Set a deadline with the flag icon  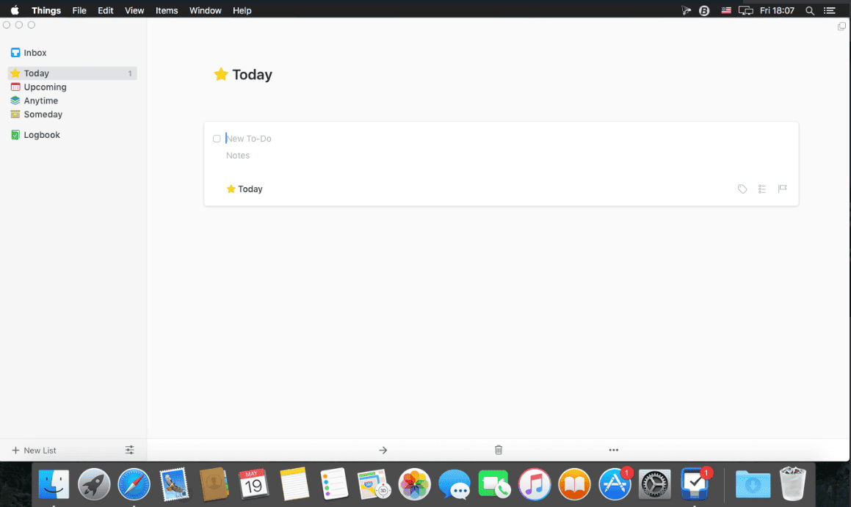[x=782, y=189]
